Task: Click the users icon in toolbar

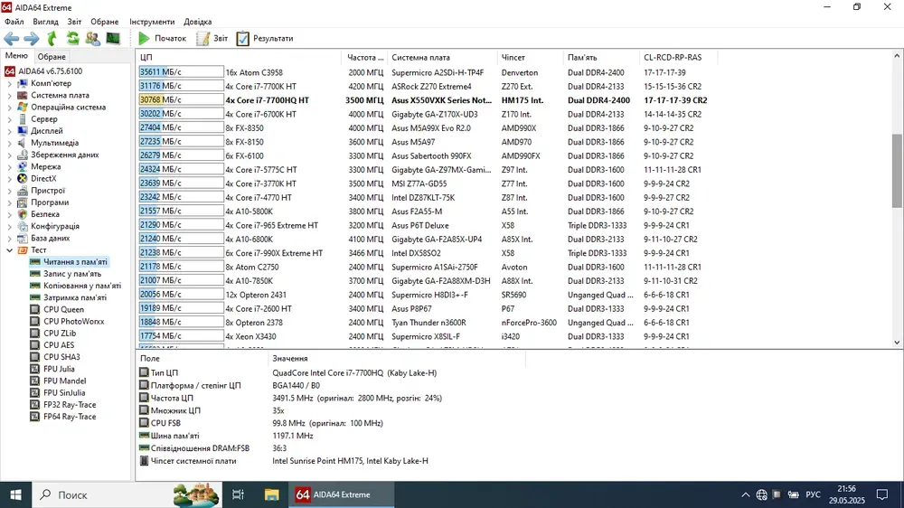Action: click(x=92, y=39)
